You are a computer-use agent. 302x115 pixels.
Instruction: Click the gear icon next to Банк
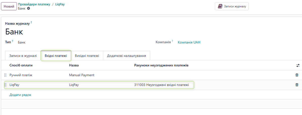28,8
